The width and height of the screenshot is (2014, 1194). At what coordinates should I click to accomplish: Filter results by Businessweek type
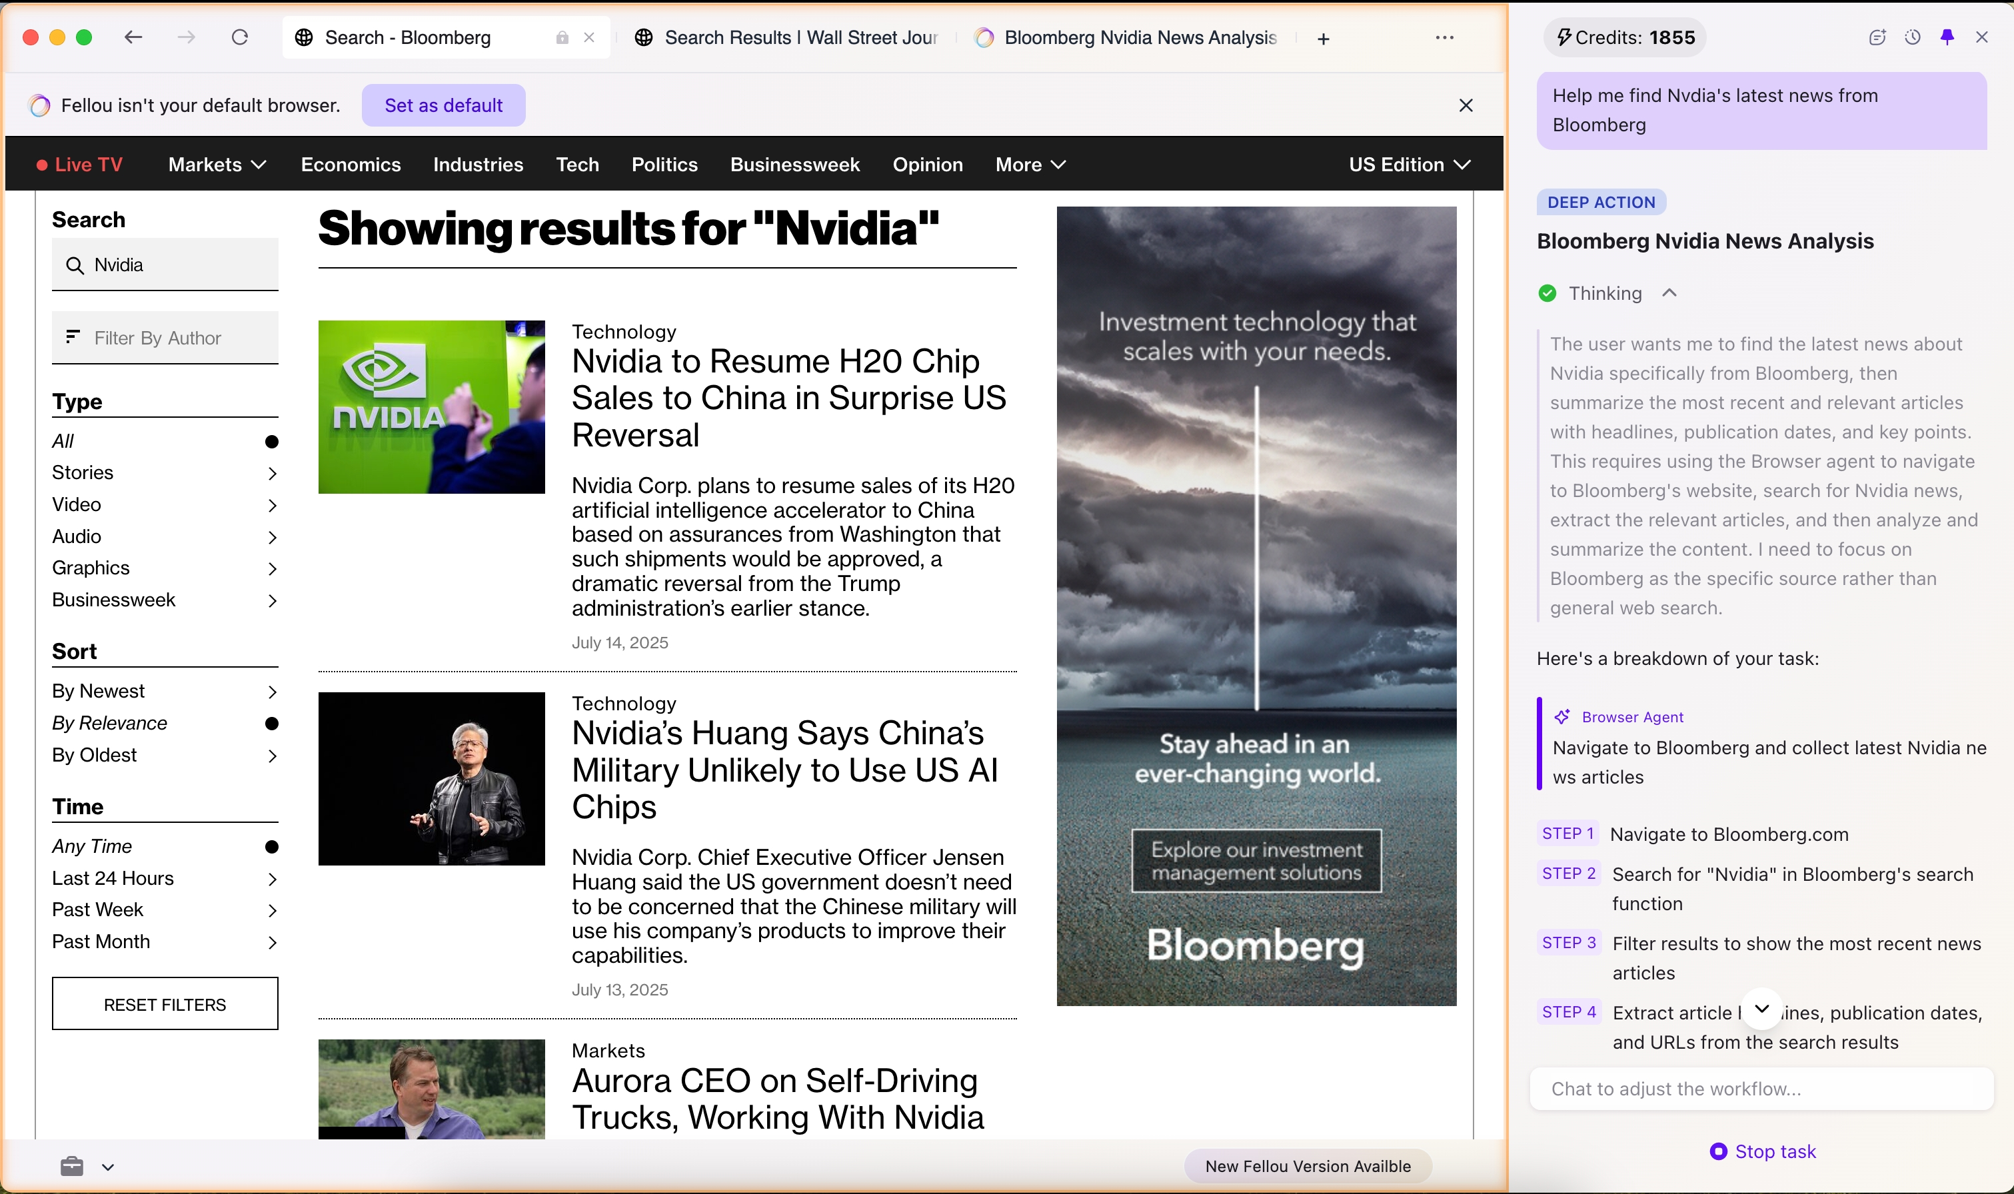click(x=165, y=600)
